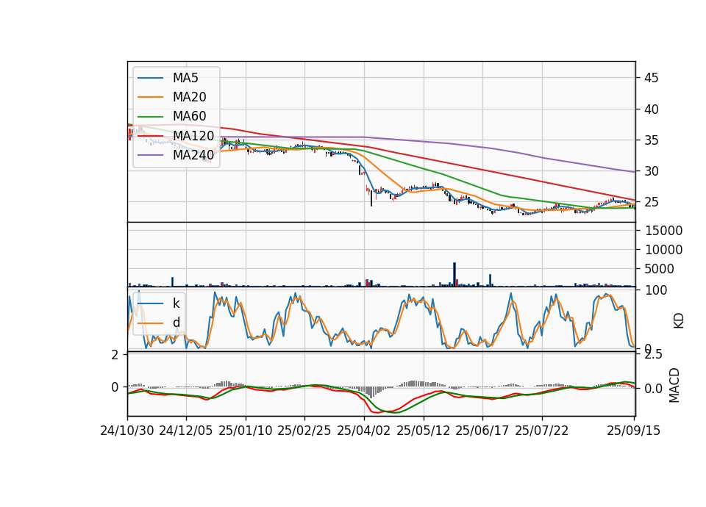This screenshot has width=706, height=507.
Task: Click the MA240 legend label
Action: coord(193,155)
